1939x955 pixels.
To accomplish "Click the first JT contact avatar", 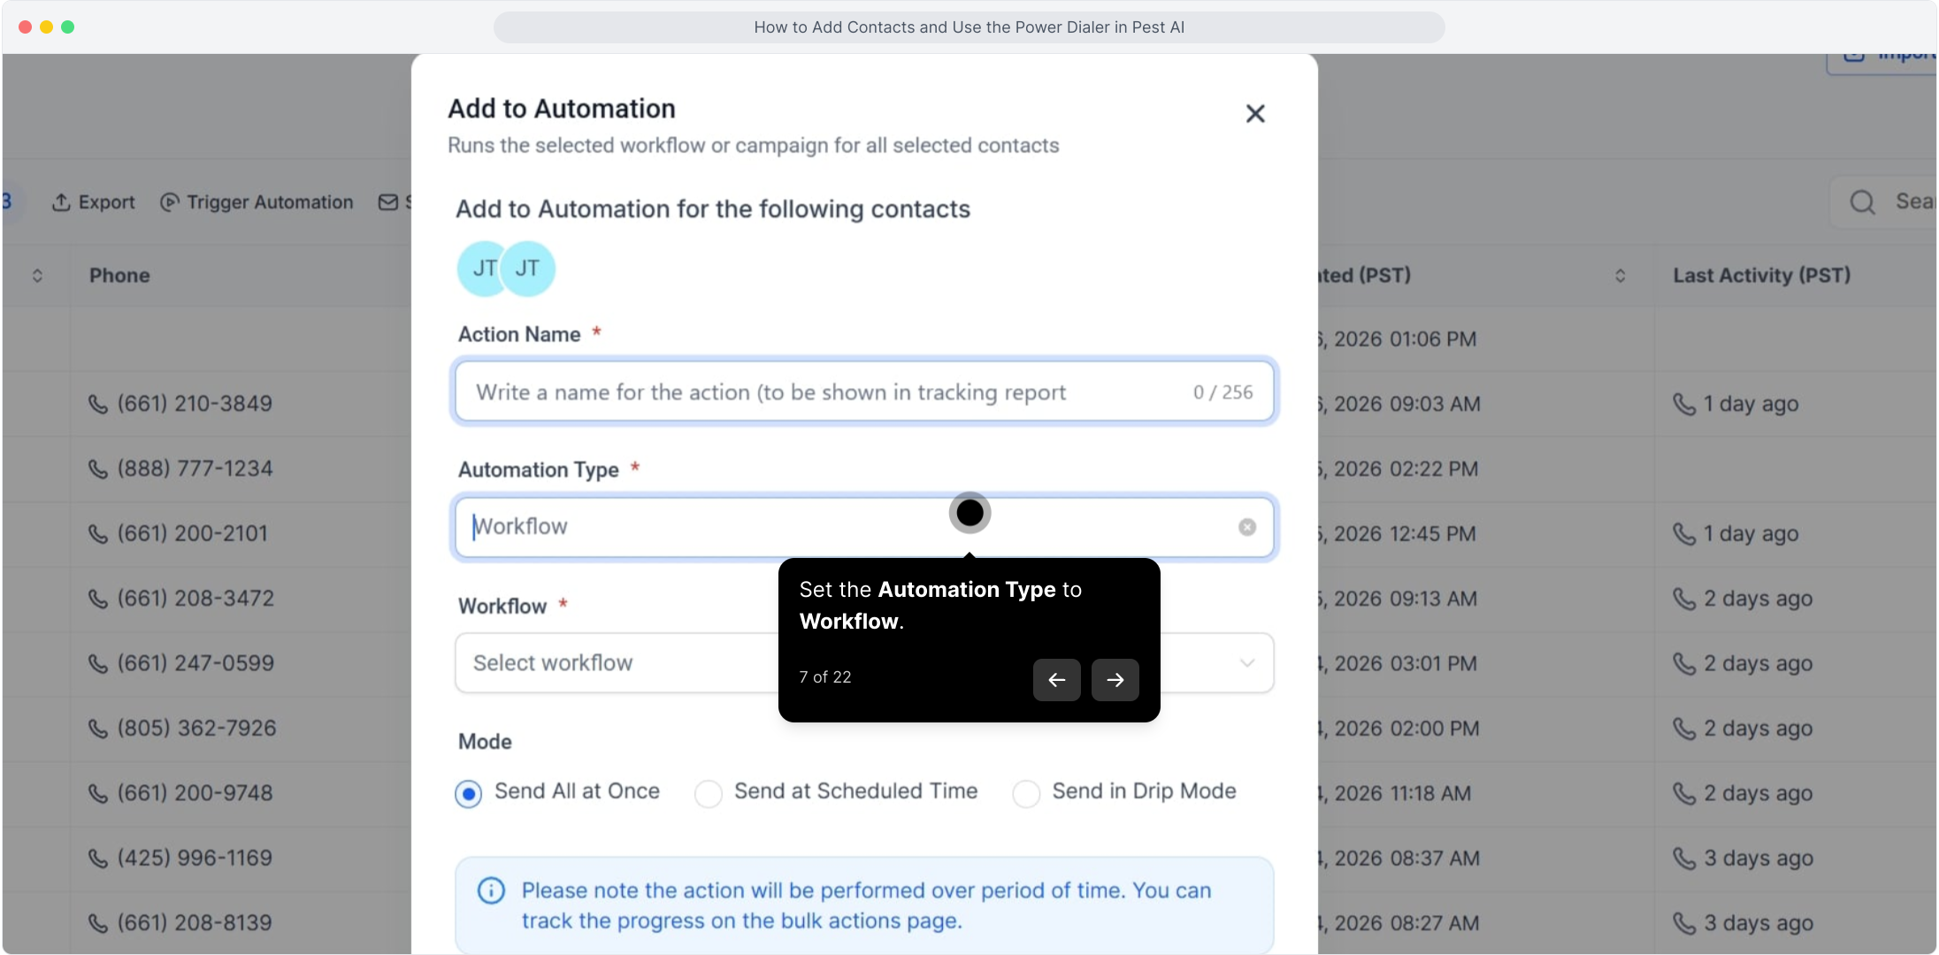I will coord(482,268).
